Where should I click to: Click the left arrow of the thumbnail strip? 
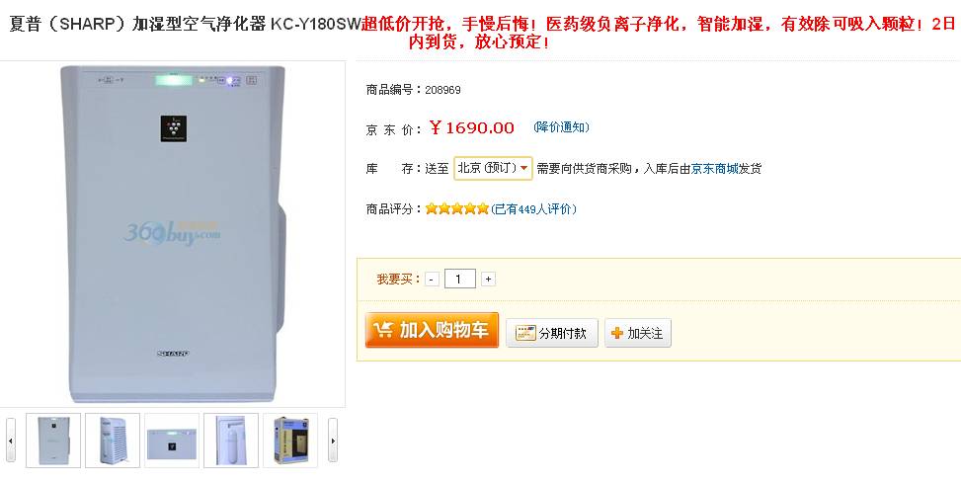point(11,441)
